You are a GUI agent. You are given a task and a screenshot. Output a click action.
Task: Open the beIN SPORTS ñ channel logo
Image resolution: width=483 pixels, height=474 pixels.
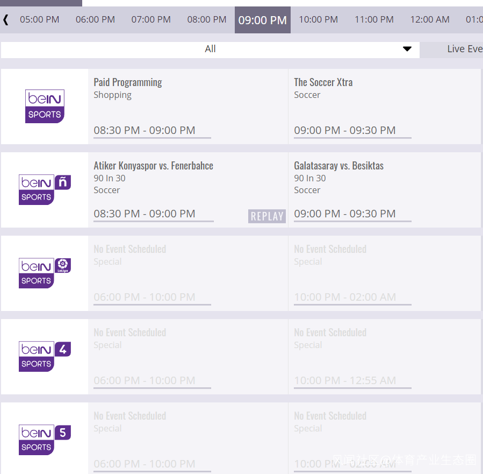(45, 189)
